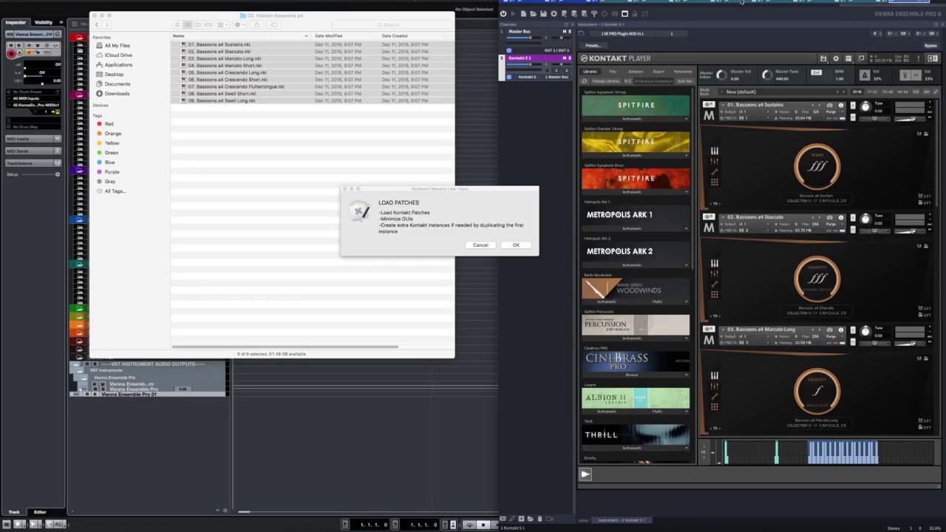Take snapshot of 01. Bassoons a4 Sustains
Image resolution: width=946 pixels, height=532 pixels.
tap(829, 105)
